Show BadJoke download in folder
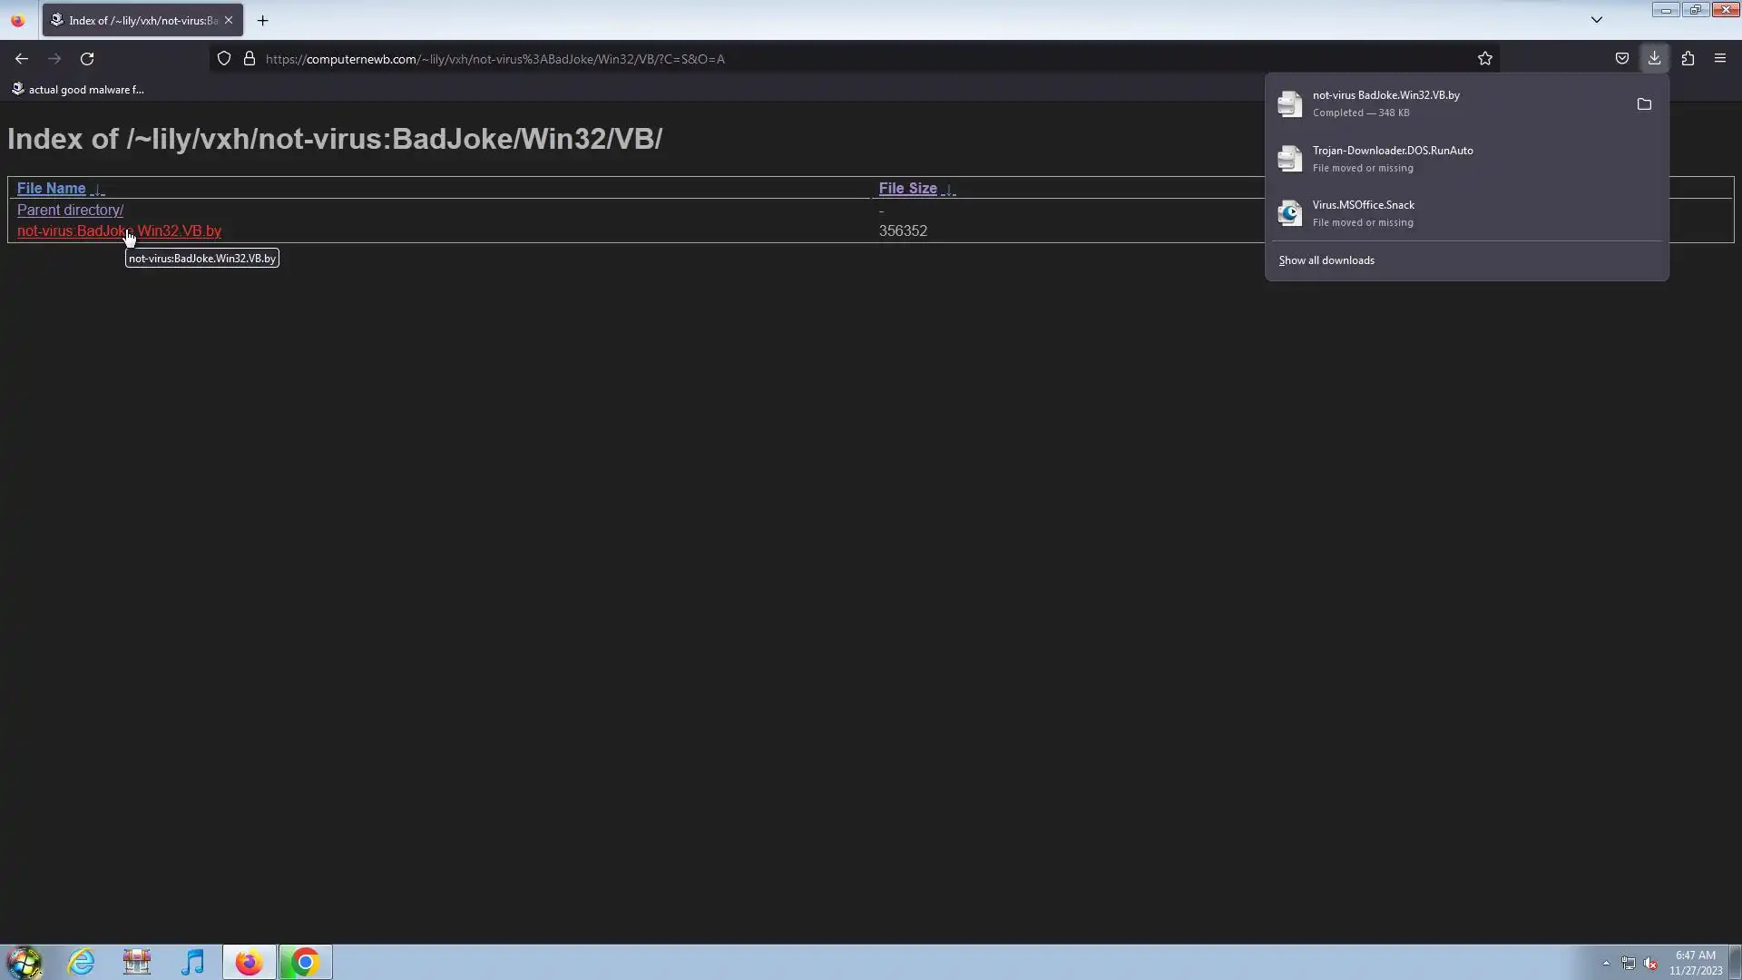Screen dimensions: 1742x980 tap(1643, 104)
